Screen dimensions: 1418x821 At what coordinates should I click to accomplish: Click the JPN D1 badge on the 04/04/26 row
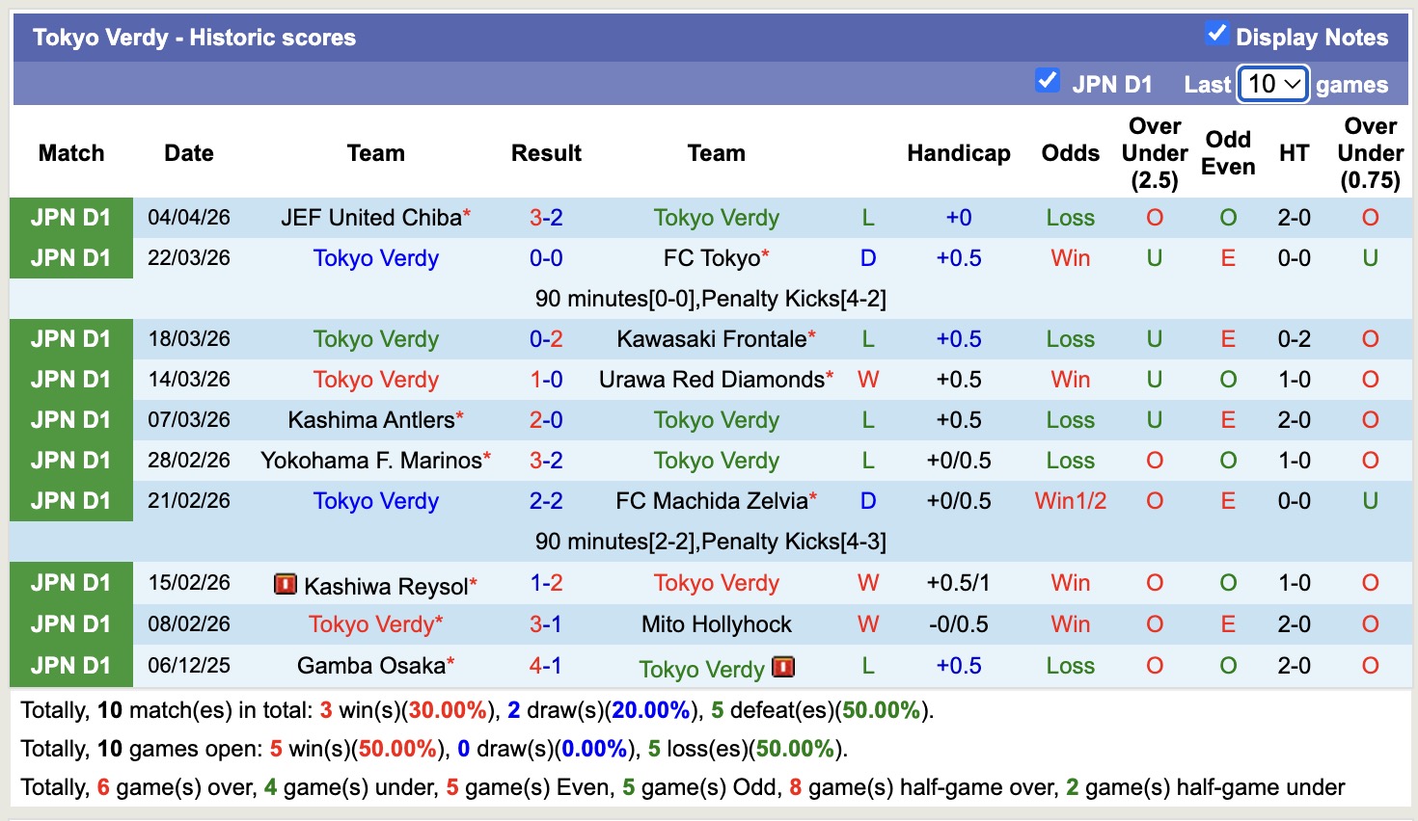pos(70,218)
